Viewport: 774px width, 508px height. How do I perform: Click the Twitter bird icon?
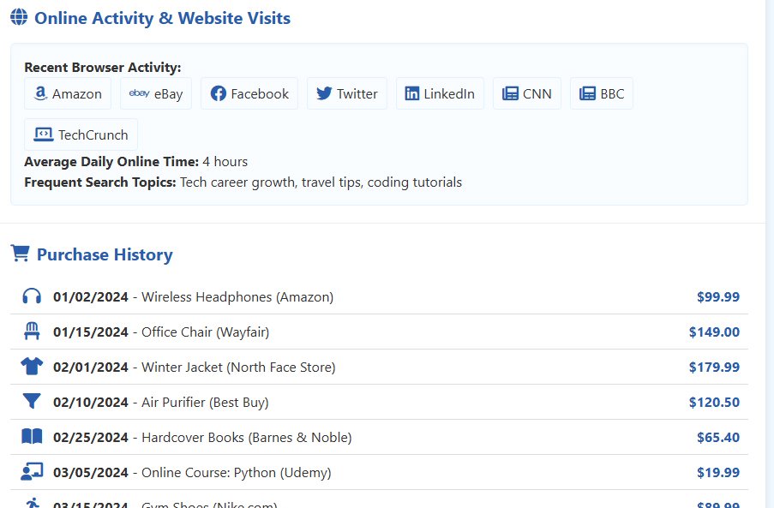(324, 93)
